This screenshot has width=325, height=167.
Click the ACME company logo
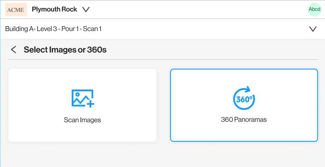pyautogui.click(x=16, y=10)
